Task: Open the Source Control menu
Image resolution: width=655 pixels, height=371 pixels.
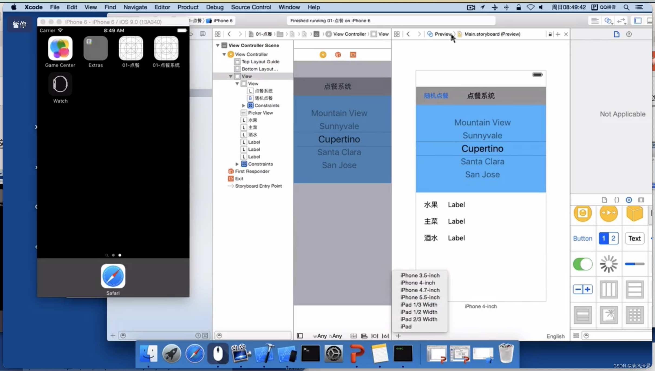Action: click(251, 7)
